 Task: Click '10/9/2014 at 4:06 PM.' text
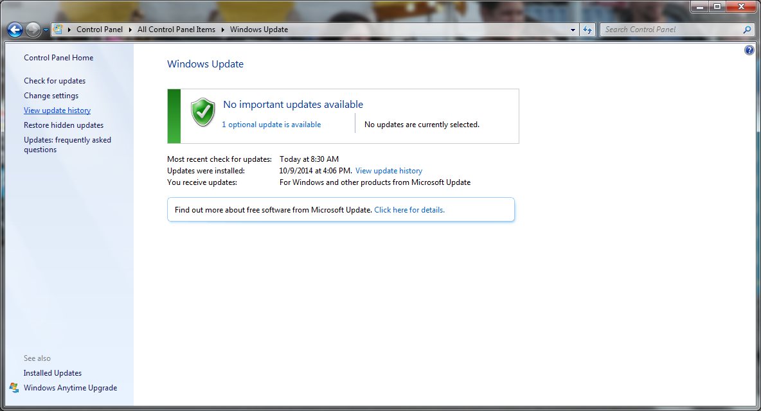tap(316, 171)
